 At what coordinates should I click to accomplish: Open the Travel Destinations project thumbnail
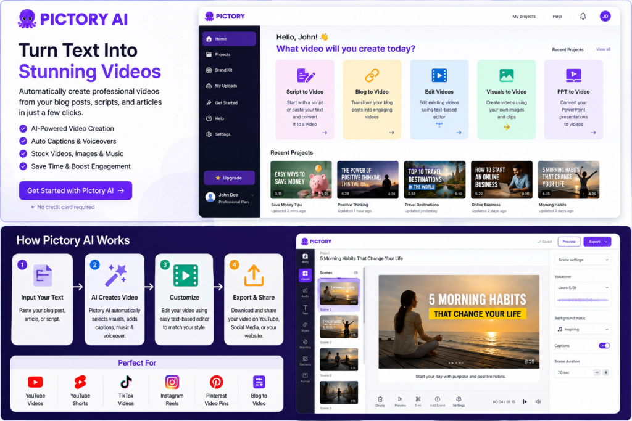[434, 179]
